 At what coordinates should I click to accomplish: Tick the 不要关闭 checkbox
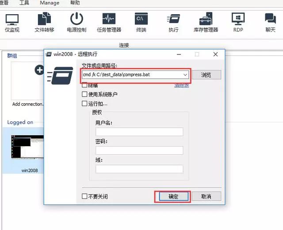[85, 196]
